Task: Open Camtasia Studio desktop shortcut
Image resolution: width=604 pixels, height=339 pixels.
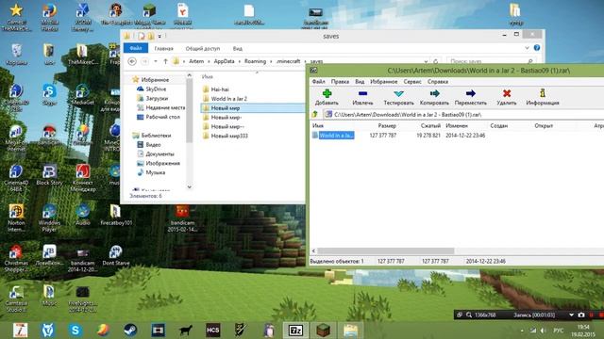Action: [16, 299]
